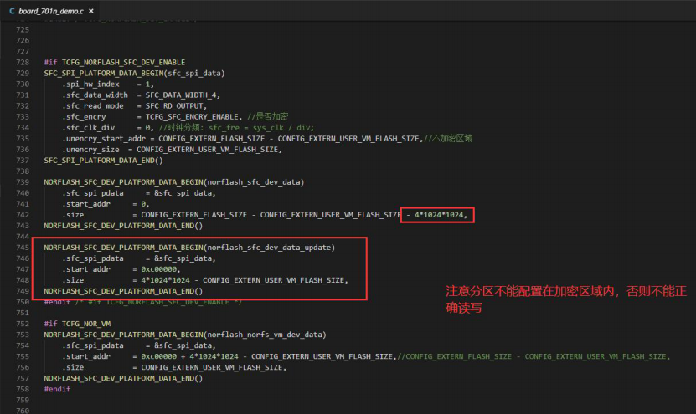Click #if TCFG_NOR_VM directive on line 752
Screen dimensions: 696x414
point(77,324)
